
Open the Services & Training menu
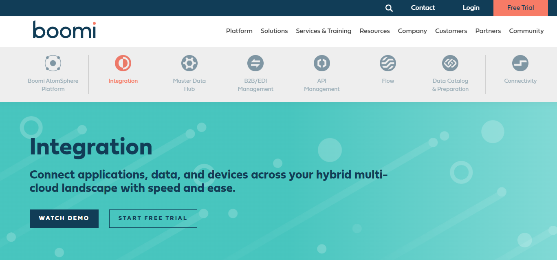[324, 31]
